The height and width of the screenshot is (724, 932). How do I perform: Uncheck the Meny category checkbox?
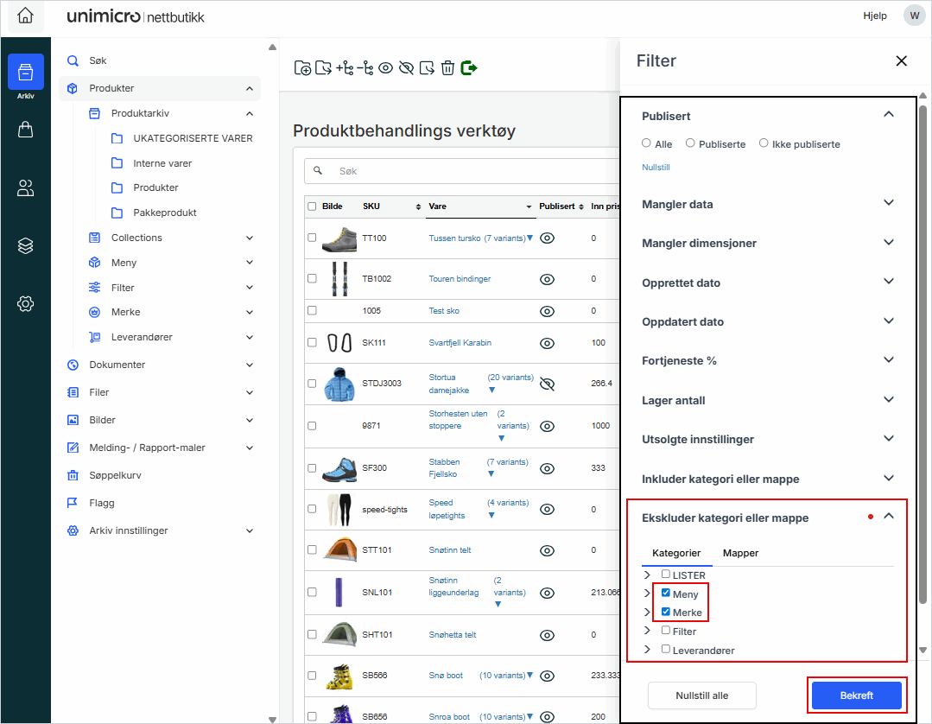click(x=666, y=593)
